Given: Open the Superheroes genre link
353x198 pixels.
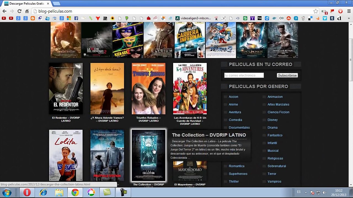Looking at the screenshot, I should pos(238,174).
